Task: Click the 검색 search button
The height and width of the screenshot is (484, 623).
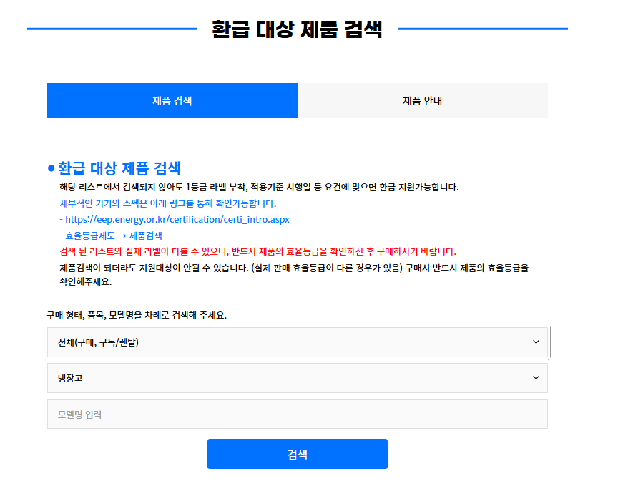Action: point(297,453)
